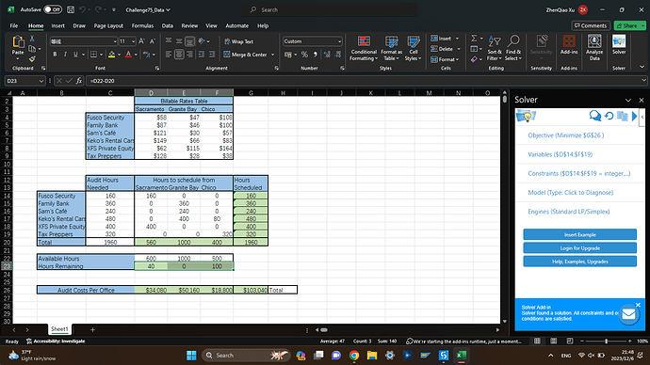Select Sheet1 worksheet tab
The image size is (650, 365).
[x=59, y=329]
